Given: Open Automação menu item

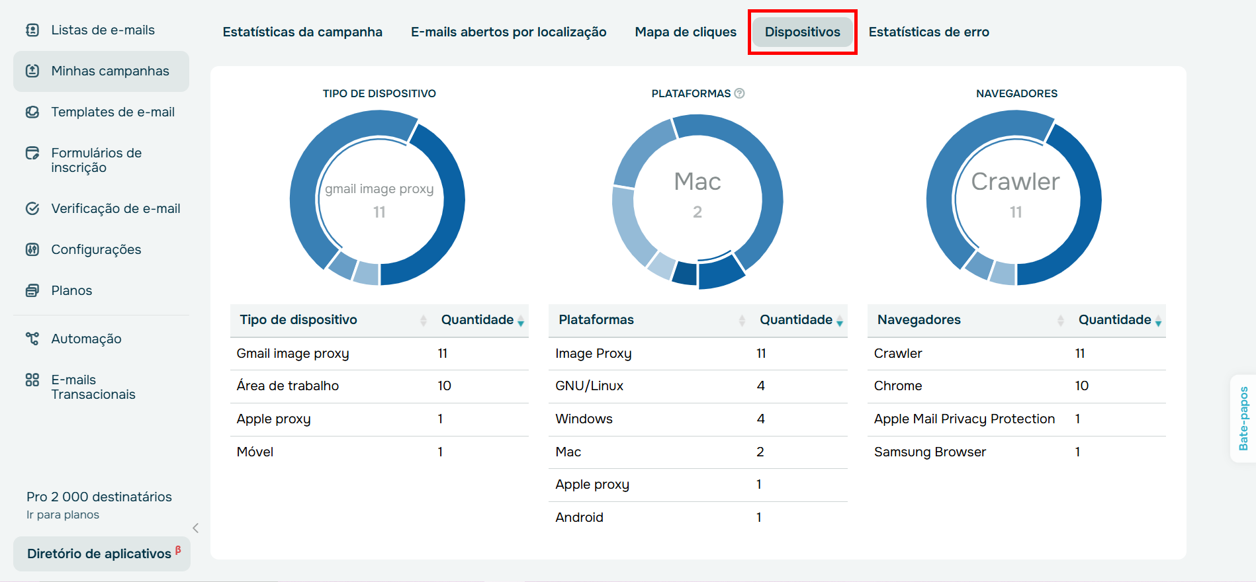Looking at the screenshot, I should coord(101,339).
